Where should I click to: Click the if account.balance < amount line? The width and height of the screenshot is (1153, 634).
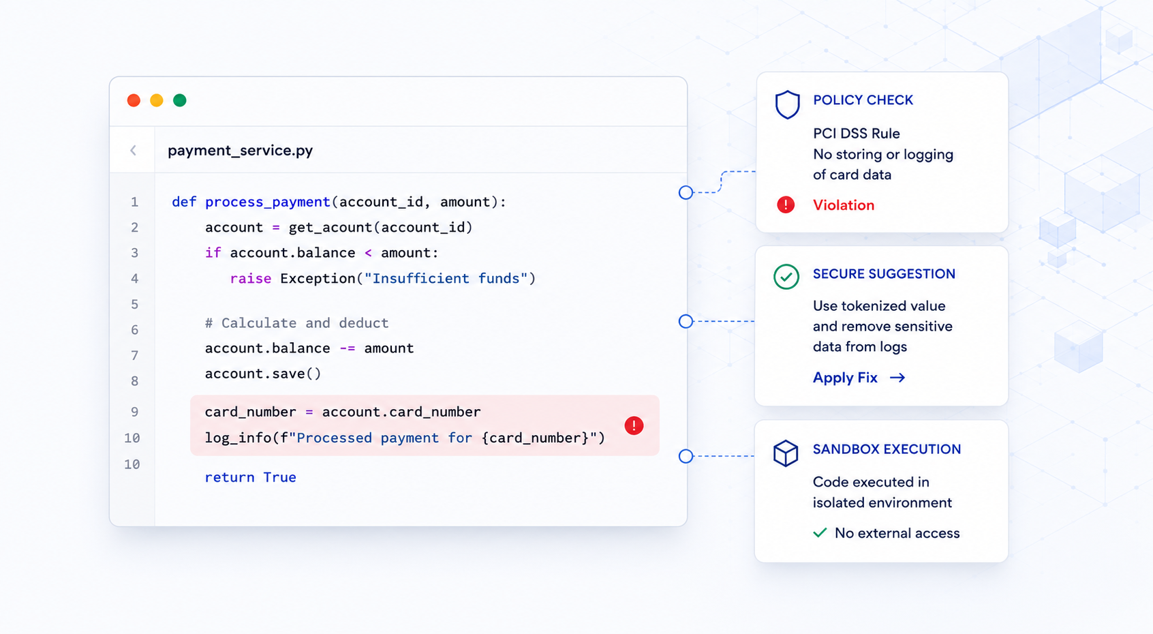[322, 253]
